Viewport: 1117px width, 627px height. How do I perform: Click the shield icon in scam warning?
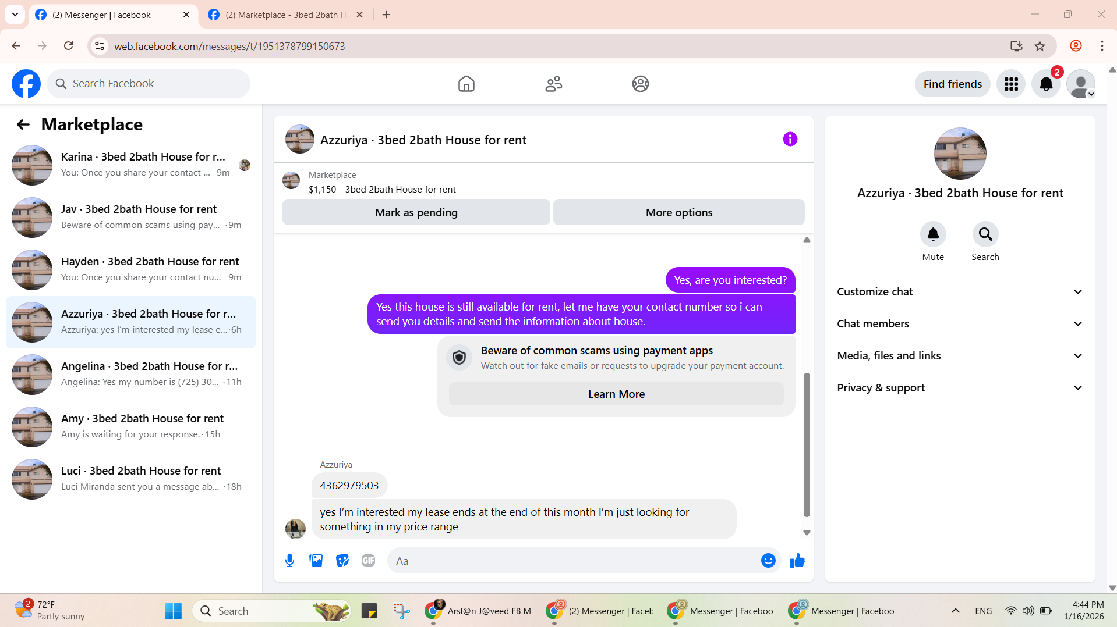(x=459, y=358)
